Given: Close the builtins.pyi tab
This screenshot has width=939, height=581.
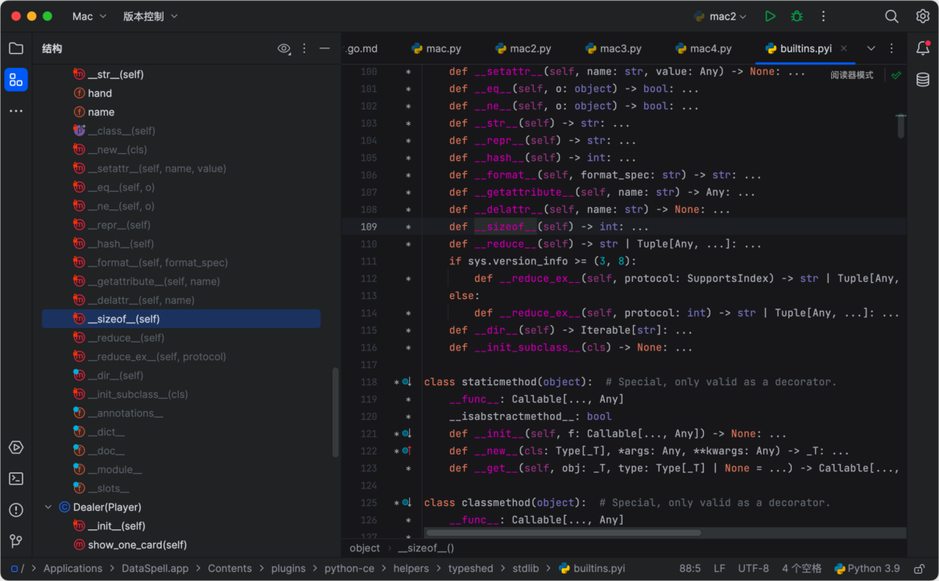Looking at the screenshot, I should (844, 48).
